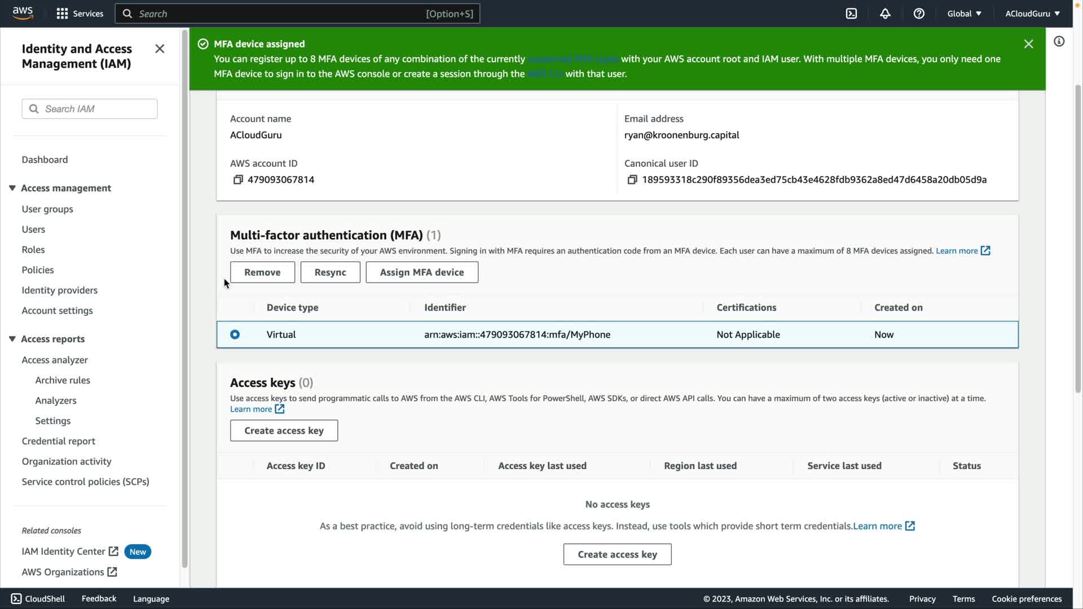Open the notifications bell
Viewport: 1083px width, 609px height.
(885, 14)
